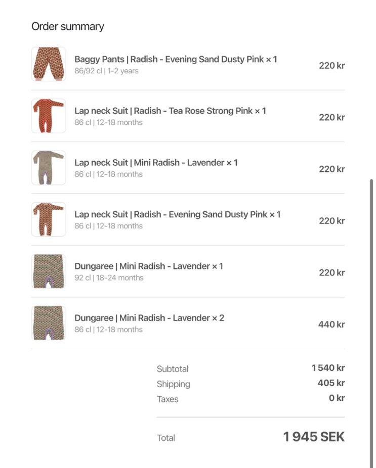Open Lap neck Suit Tea Rose Strong Pink title
The width and height of the screenshot is (376, 468).
click(x=170, y=111)
